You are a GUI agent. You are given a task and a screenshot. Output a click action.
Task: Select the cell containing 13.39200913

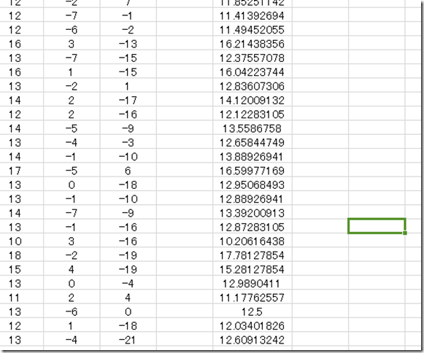coord(253,213)
